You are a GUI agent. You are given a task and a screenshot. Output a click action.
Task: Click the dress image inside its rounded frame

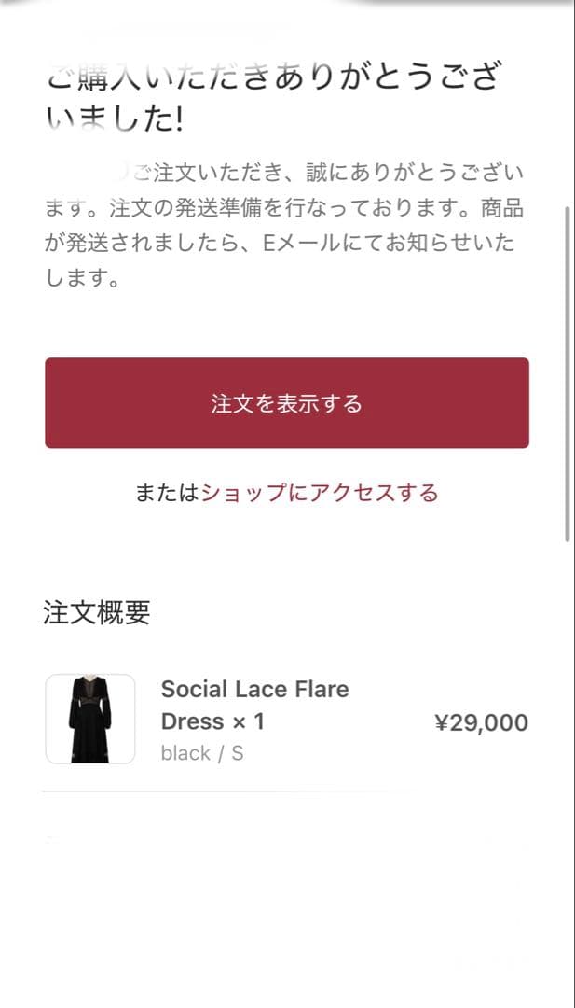89,720
